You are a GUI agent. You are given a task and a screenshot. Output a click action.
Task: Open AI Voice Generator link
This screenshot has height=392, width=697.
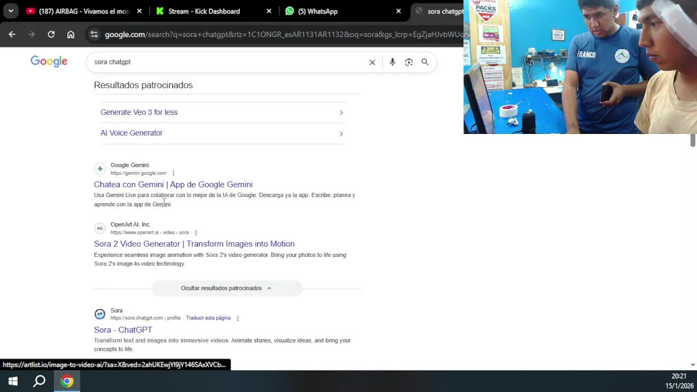click(x=131, y=133)
